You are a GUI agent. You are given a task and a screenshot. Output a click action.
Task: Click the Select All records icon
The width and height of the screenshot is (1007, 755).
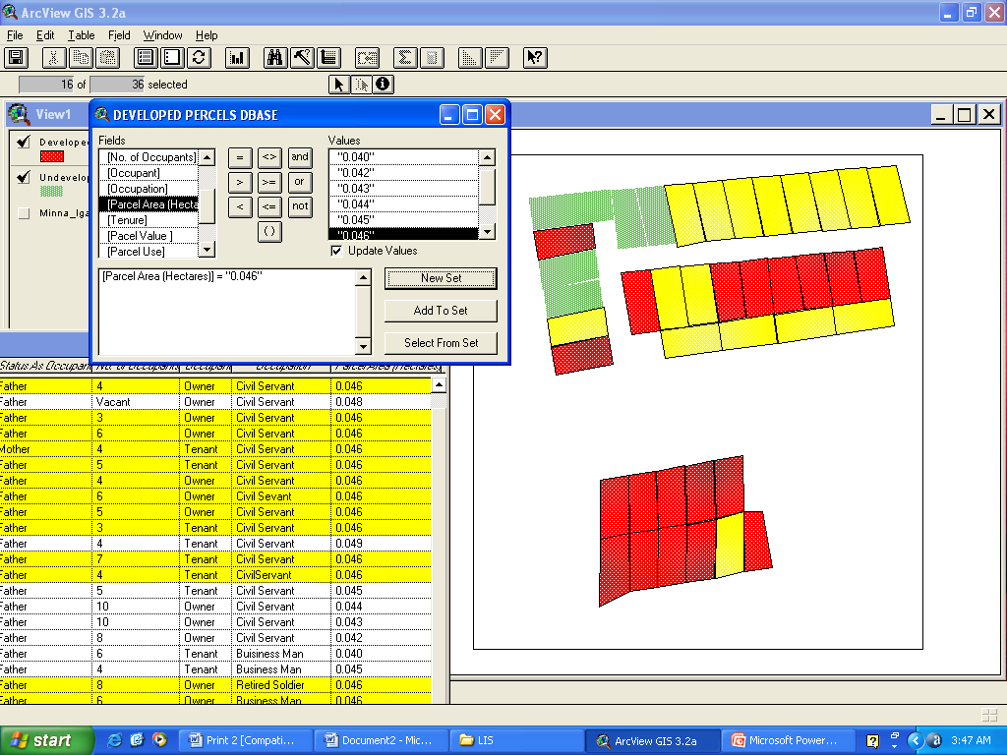pyautogui.click(x=147, y=57)
